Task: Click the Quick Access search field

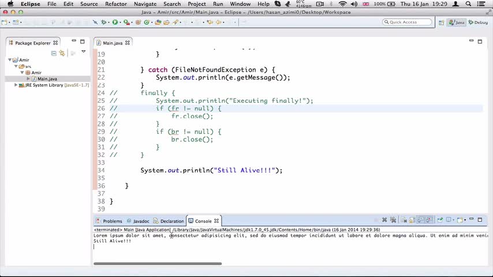Action: (407, 22)
